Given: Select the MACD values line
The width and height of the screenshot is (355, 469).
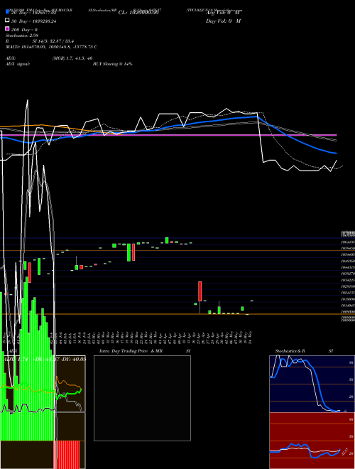Looking at the screenshot, I should tap(51, 47).
